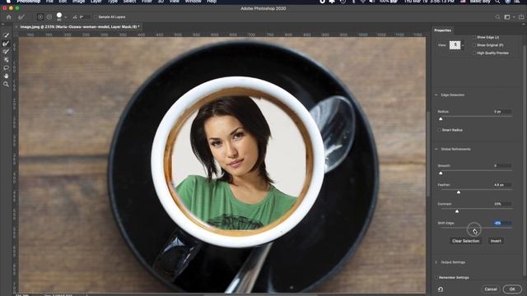Click the Contrast value field
Image resolution: width=527 pixels, height=296 pixels.
pos(502,204)
